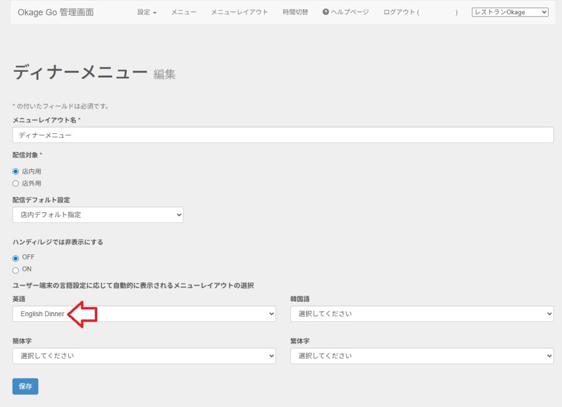The width and height of the screenshot is (562, 407).
Task: Open the 韓国語 layout dropdown
Action: 421,314
